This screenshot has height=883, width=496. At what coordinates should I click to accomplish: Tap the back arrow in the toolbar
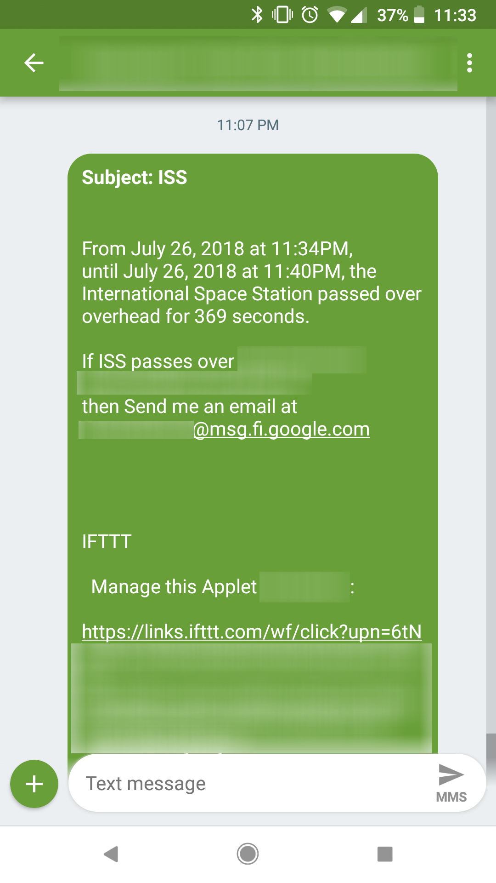[x=33, y=63]
